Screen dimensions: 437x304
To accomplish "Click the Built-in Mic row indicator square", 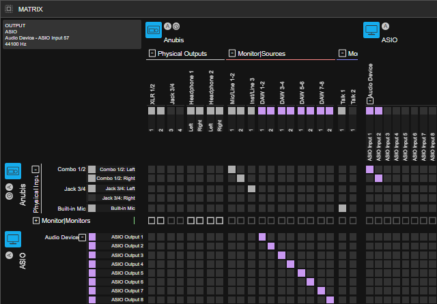I will (91, 209).
